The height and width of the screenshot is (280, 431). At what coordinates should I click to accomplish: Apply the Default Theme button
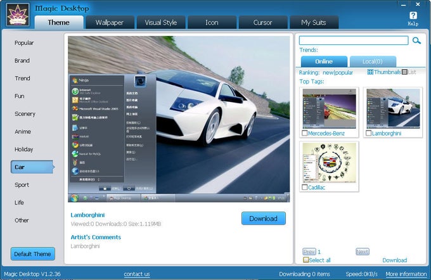click(33, 254)
